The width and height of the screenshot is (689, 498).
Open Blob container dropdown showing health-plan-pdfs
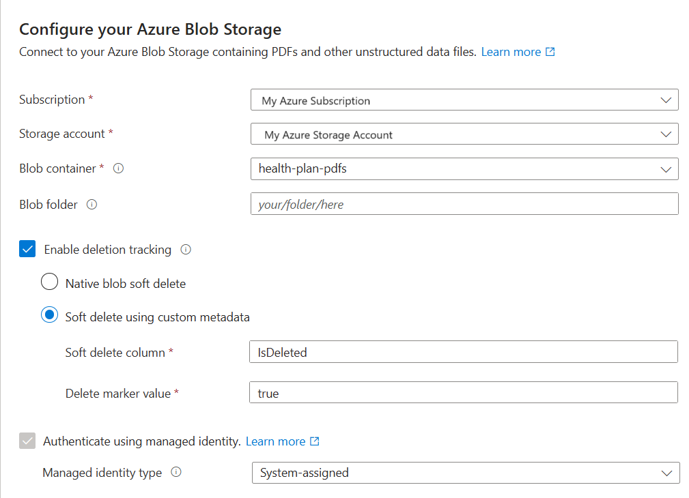464,169
